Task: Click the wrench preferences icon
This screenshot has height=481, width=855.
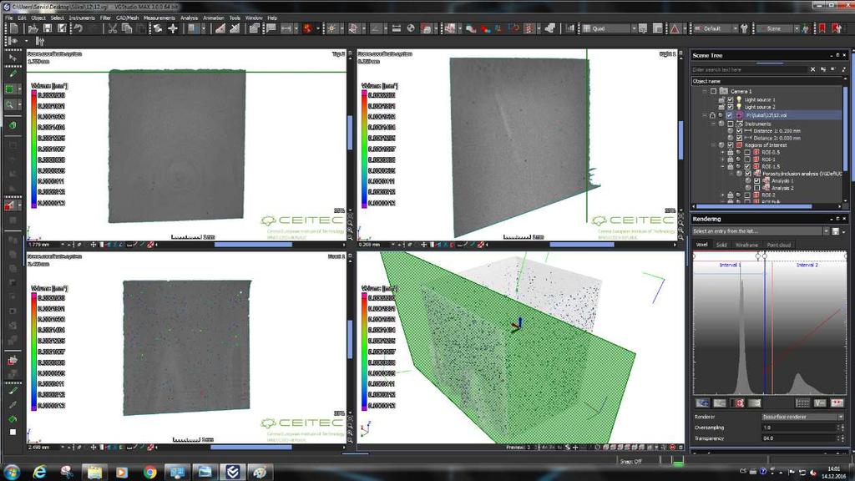Action: coord(744,28)
